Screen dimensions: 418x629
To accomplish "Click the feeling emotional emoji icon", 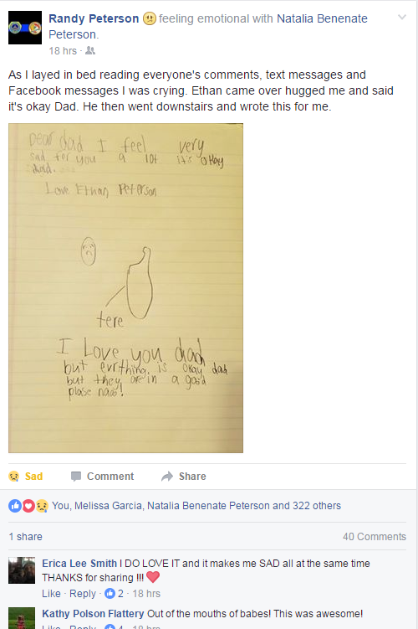I will click(x=150, y=18).
